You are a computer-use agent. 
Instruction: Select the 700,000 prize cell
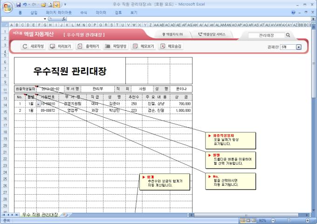(x=181, y=104)
